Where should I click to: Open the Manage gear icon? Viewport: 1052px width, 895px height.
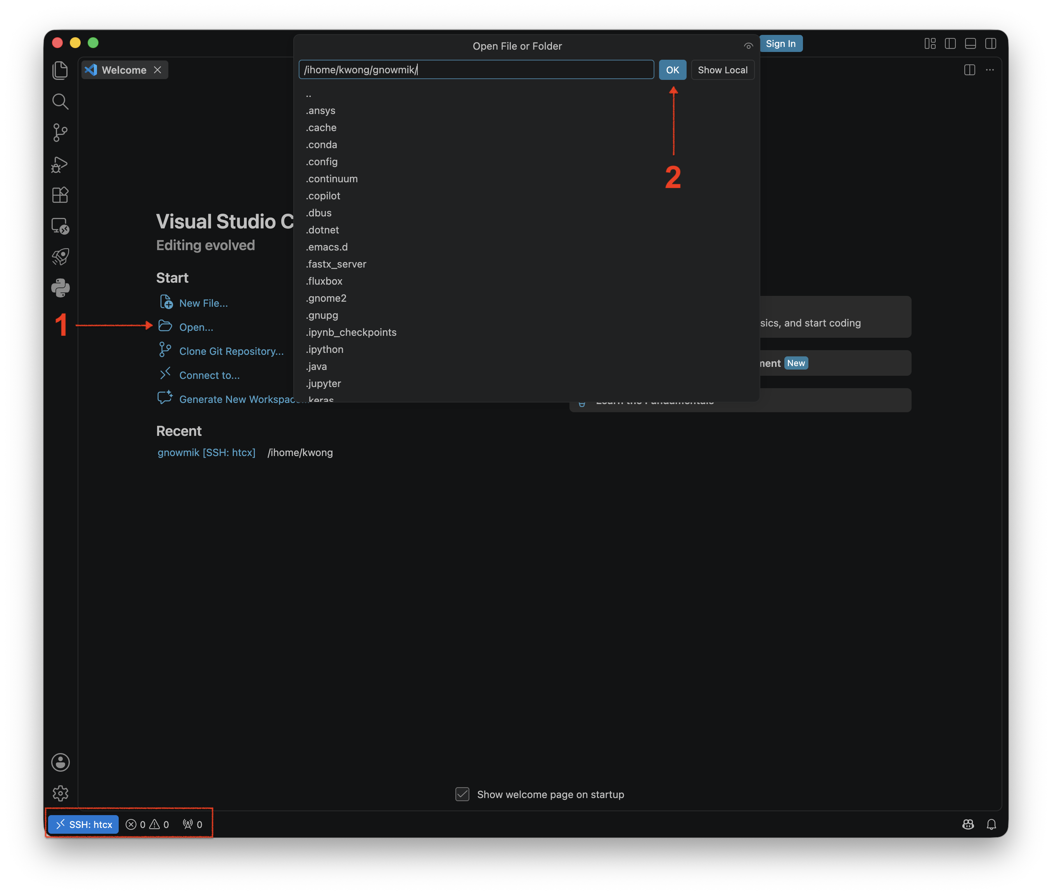coord(60,793)
